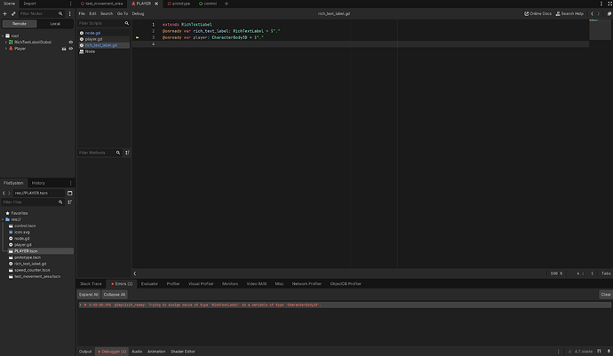The image size is (613, 356).
Task: Click the code minimap preview
Action: click(x=600, y=29)
